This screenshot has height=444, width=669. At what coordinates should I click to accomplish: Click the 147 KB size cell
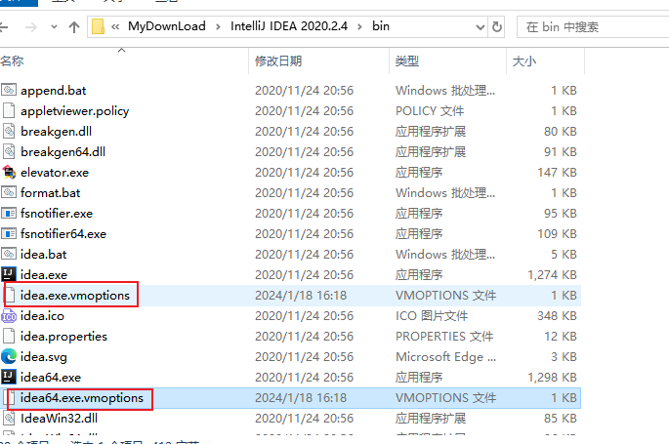point(557,172)
